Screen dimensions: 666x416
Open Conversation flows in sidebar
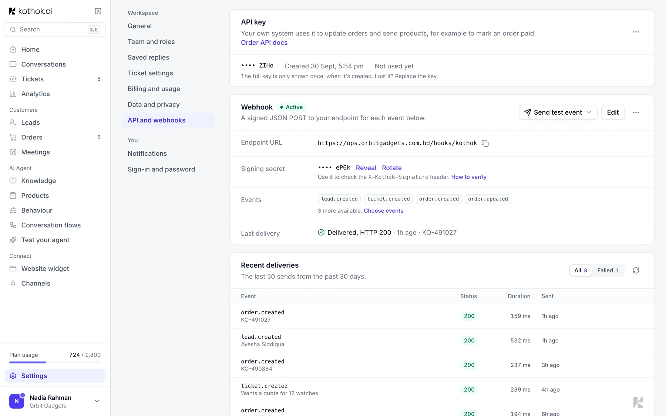(55, 225)
